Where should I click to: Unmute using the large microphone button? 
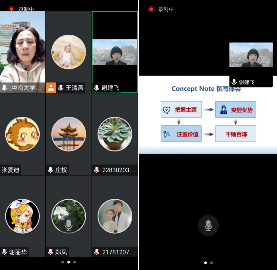tap(208, 226)
